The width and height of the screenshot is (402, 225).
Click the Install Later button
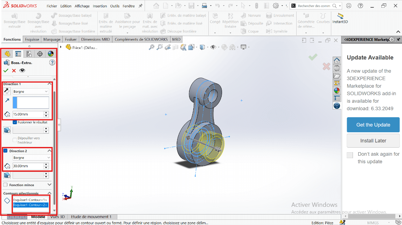[x=373, y=141]
